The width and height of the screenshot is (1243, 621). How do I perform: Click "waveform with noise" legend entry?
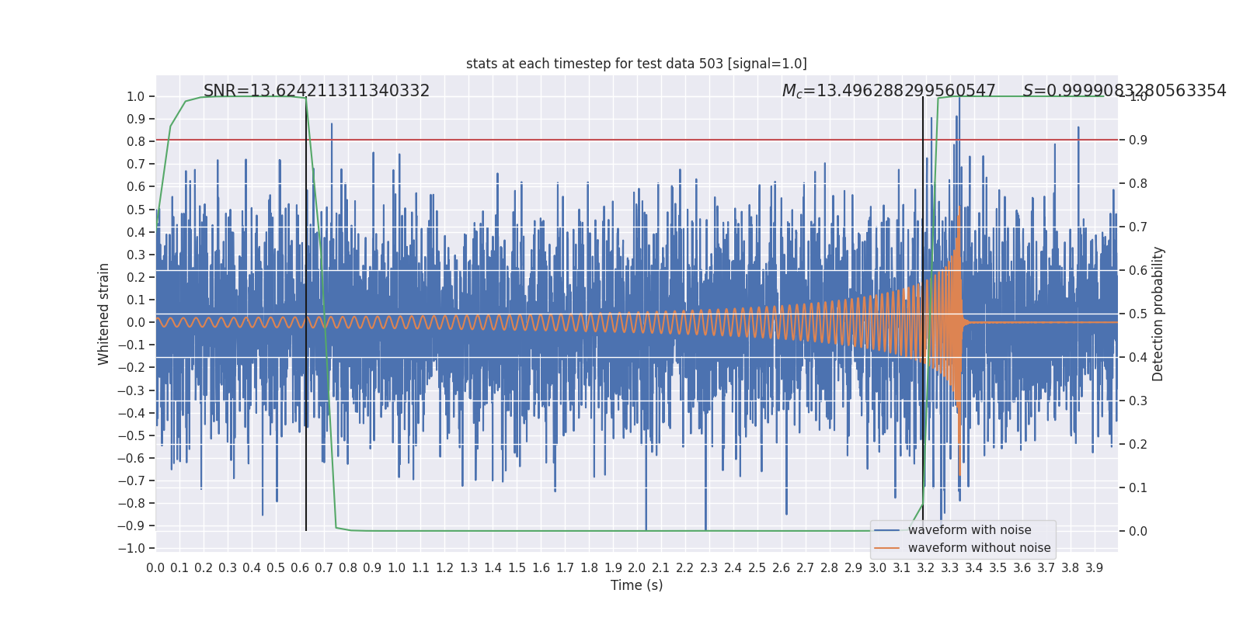click(x=969, y=530)
